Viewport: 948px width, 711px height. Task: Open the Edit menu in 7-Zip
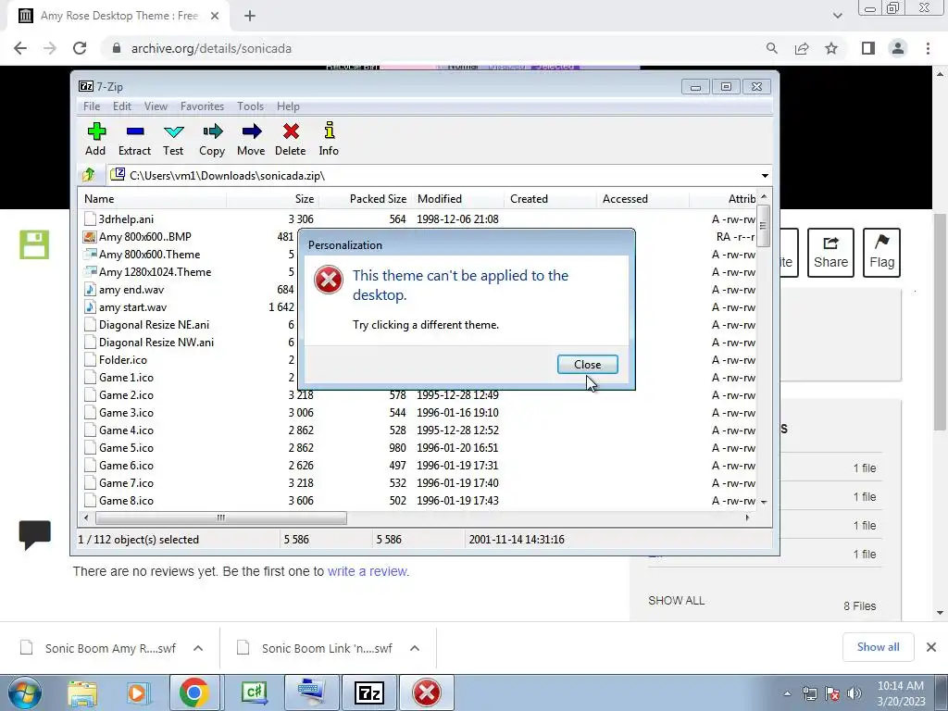pyautogui.click(x=122, y=106)
